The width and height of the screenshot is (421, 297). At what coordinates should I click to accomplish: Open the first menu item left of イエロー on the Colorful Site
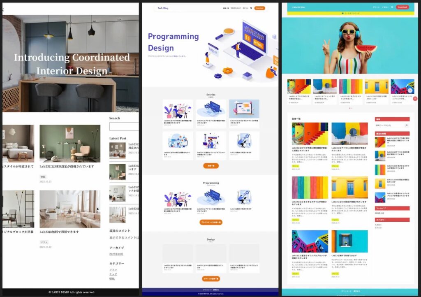(376, 7)
